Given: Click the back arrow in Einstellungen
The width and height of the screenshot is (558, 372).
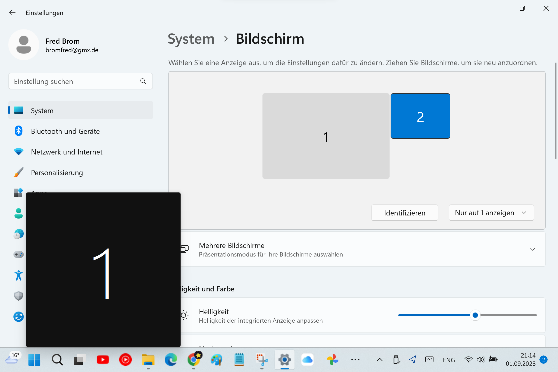Looking at the screenshot, I should pyautogui.click(x=12, y=13).
